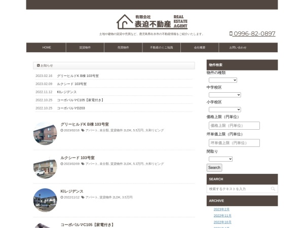Open news item KIレジデンス dated 2022.11.12

tap(67, 92)
